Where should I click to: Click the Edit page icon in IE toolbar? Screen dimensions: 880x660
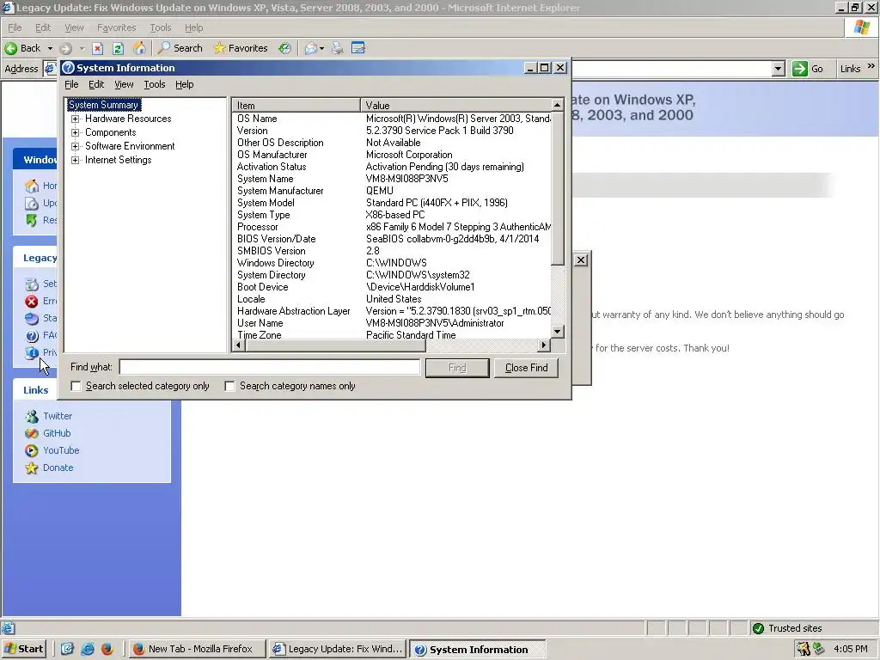pos(358,48)
